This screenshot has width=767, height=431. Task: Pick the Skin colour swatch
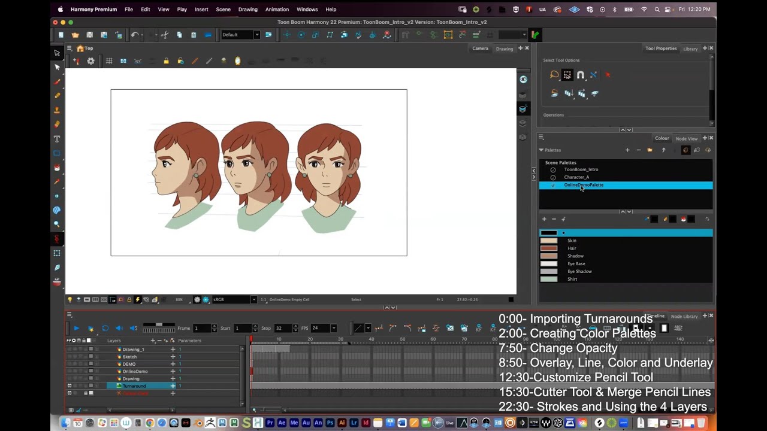549,241
